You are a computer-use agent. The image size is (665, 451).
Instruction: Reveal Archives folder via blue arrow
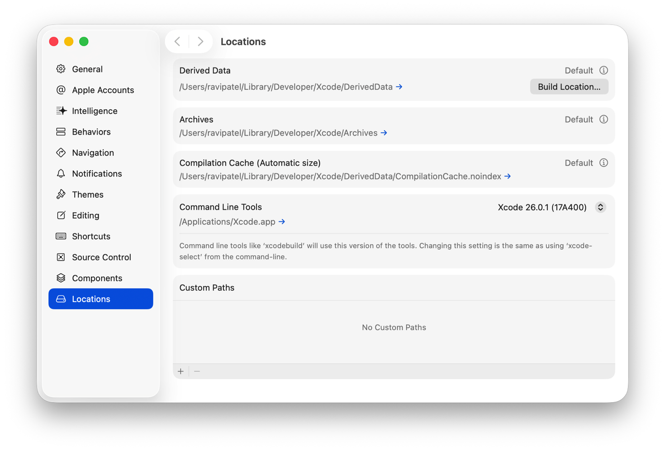(x=384, y=133)
